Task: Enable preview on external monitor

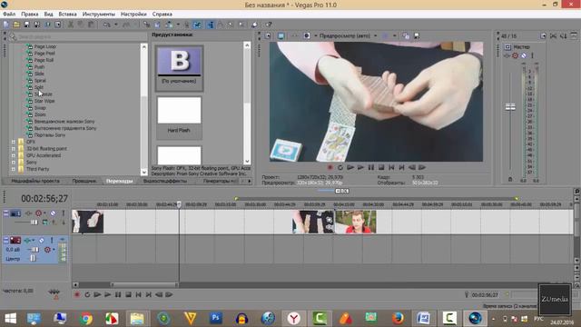Action: point(281,36)
